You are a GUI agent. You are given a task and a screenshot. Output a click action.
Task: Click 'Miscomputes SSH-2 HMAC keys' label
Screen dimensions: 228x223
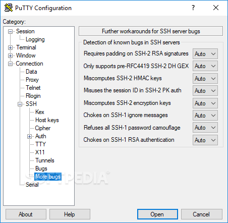point(123,78)
